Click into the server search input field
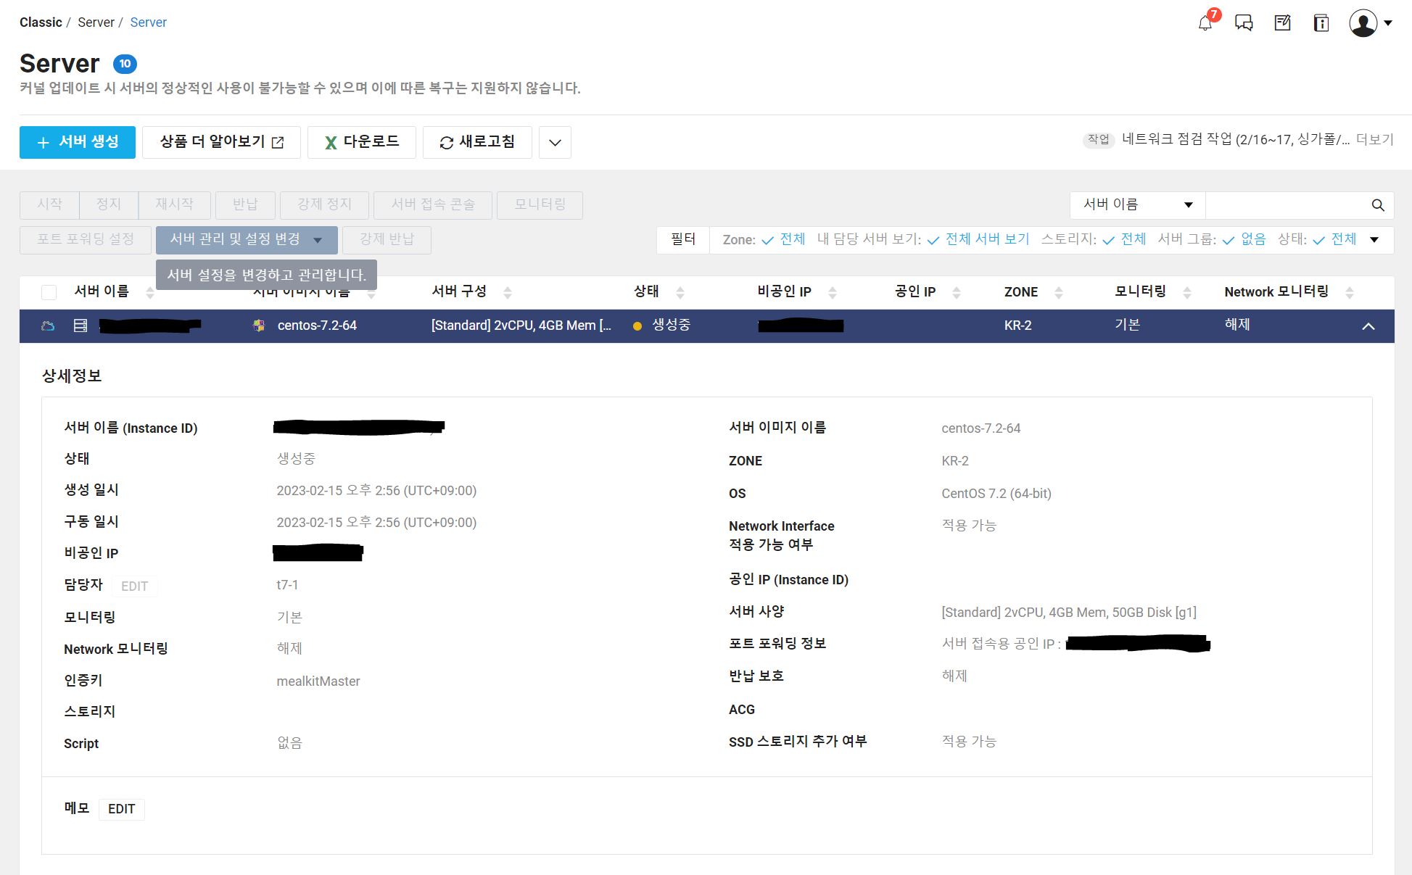 (x=1285, y=205)
